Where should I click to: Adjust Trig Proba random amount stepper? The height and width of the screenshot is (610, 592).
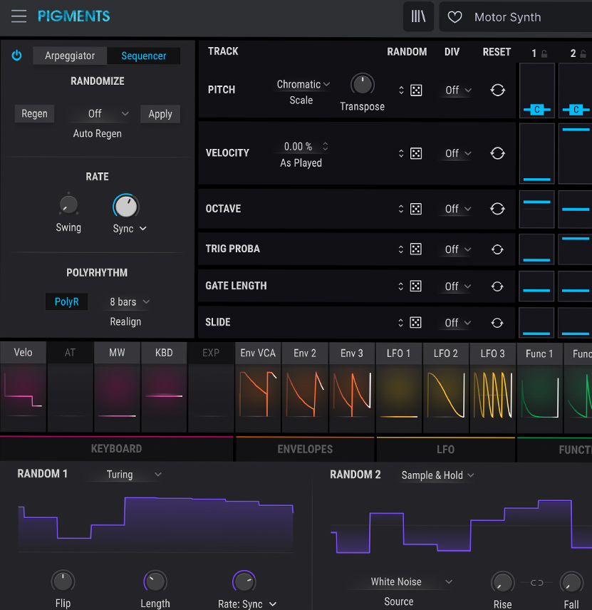(401, 249)
